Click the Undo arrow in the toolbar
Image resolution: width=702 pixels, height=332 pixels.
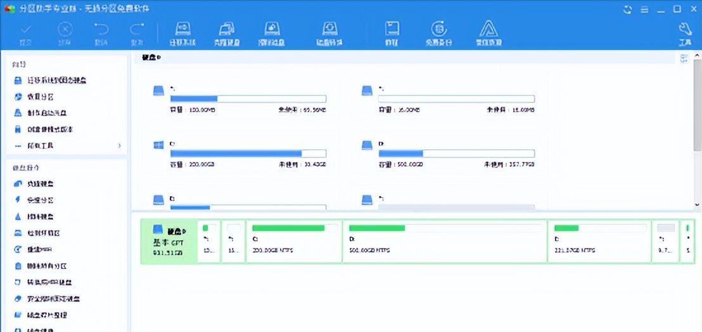coord(101,34)
